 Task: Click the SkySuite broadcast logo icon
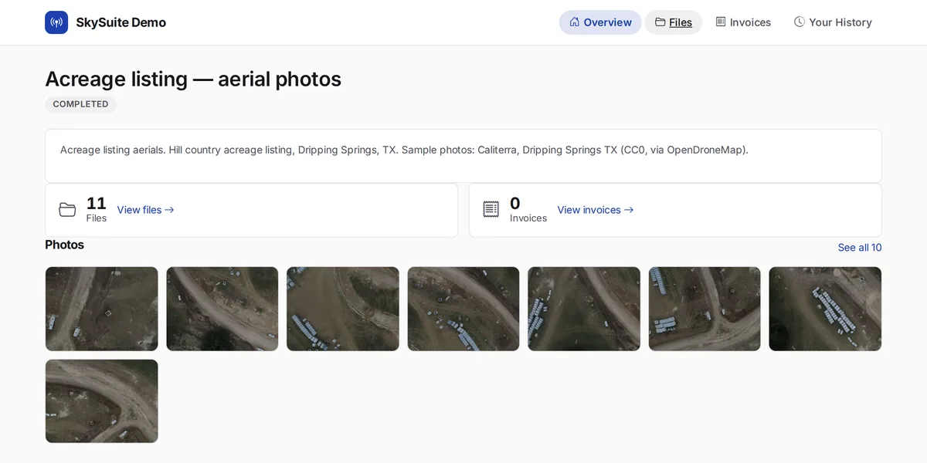point(56,22)
